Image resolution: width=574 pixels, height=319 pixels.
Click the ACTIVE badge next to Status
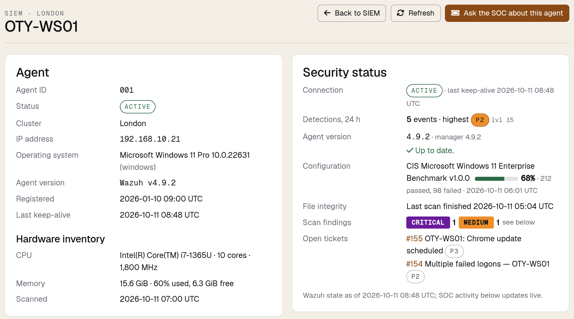pyautogui.click(x=137, y=107)
